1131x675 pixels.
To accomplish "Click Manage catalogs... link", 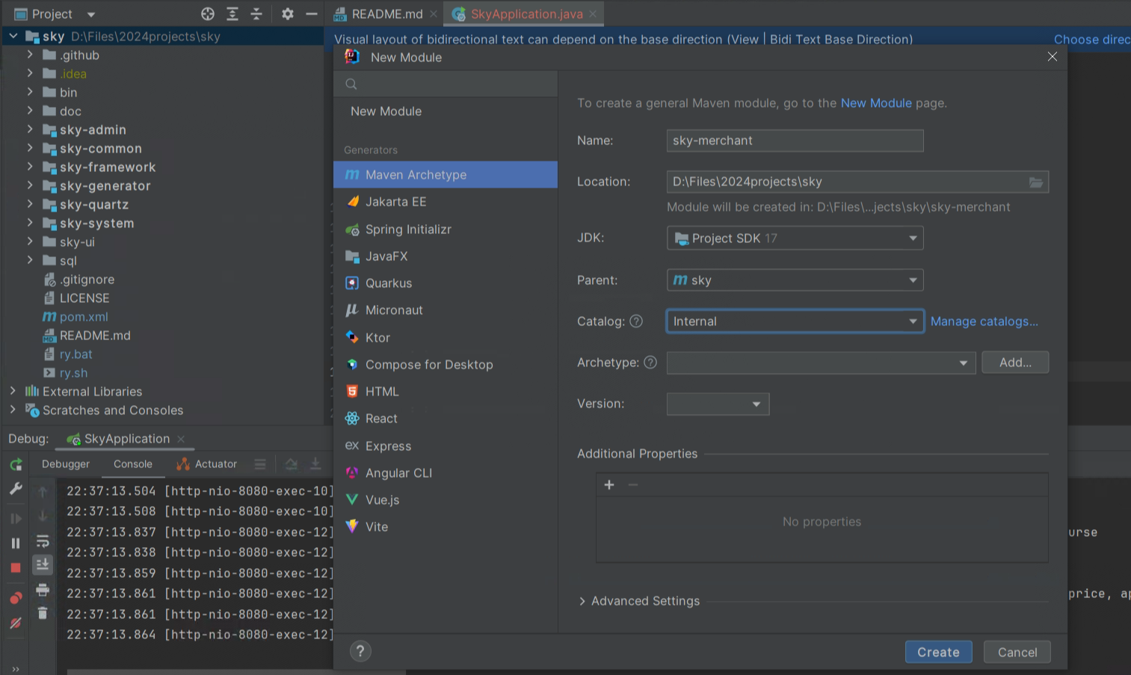I will click(x=984, y=321).
